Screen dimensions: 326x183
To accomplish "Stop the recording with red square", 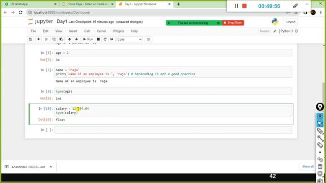I will [244, 6].
